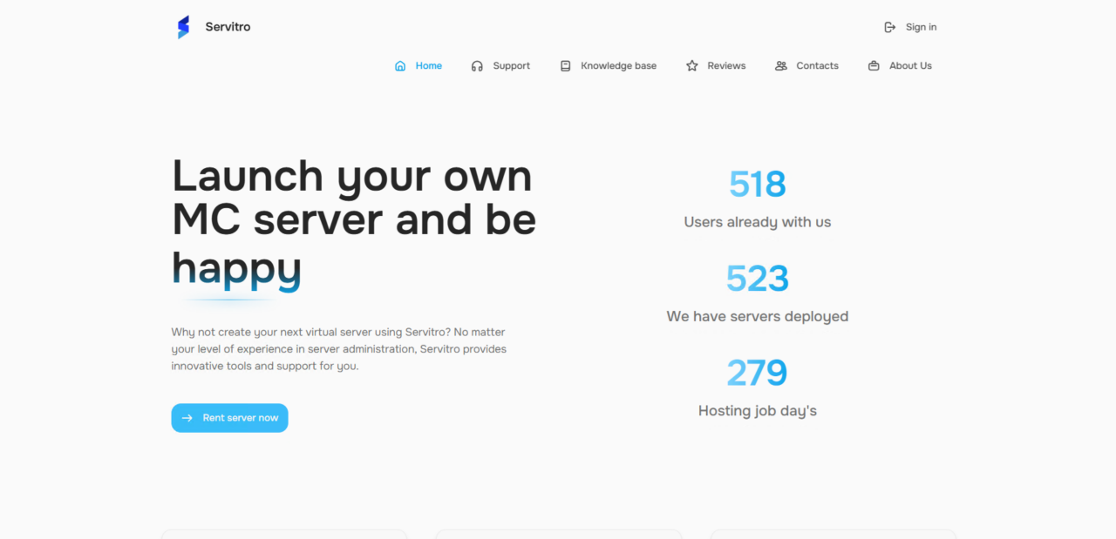Navigate to Reviews
This screenshot has height=539, width=1116.
point(726,66)
